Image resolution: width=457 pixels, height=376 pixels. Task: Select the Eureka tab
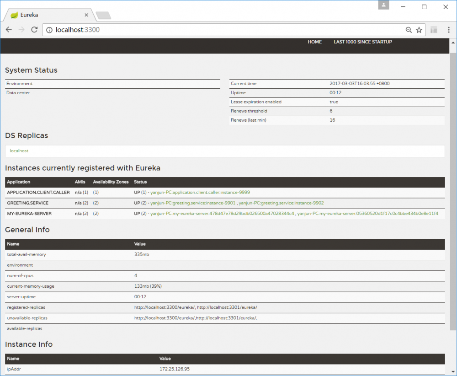tap(49, 15)
